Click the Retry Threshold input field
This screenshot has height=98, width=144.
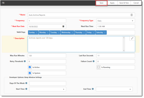coord(47,62)
